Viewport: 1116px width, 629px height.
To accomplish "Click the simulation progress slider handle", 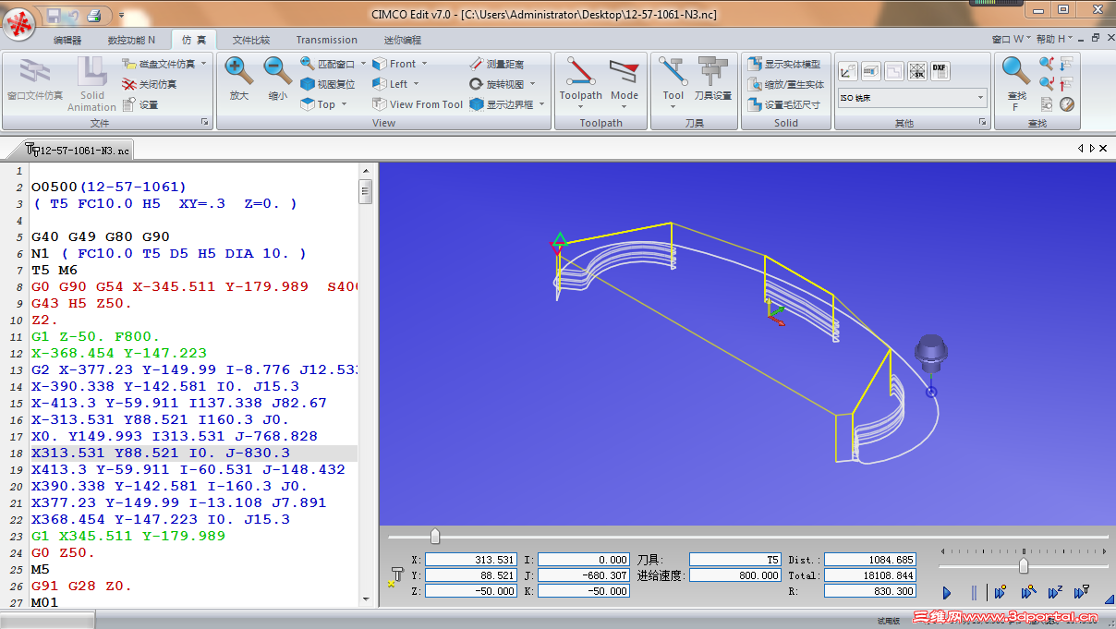I will (x=435, y=537).
